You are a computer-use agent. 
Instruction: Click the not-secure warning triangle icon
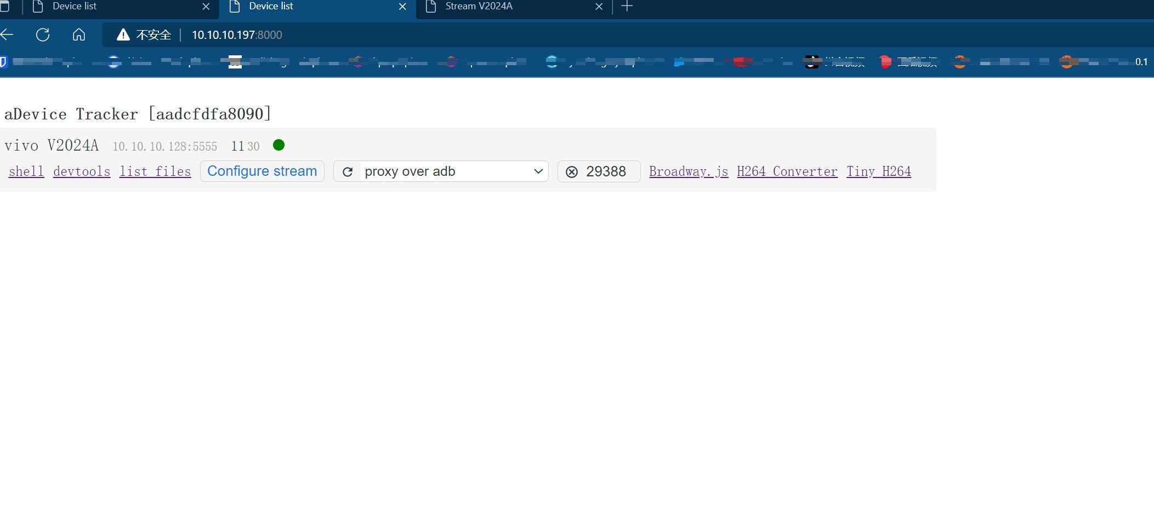[123, 35]
